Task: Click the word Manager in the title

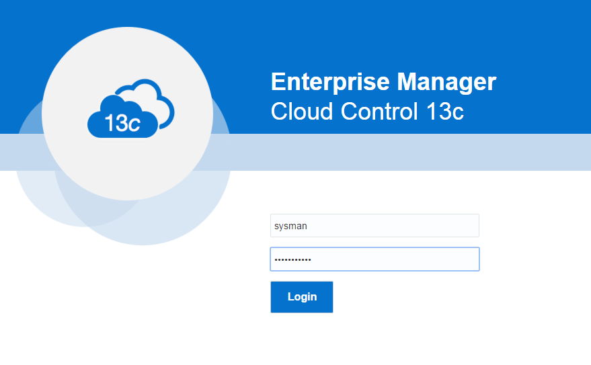Action: pyautogui.click(x=446, y=81)
